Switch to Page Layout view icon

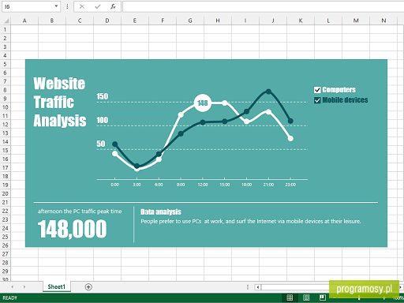point(306,297)
